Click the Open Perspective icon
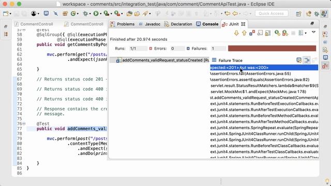 [x=298, y=14]
